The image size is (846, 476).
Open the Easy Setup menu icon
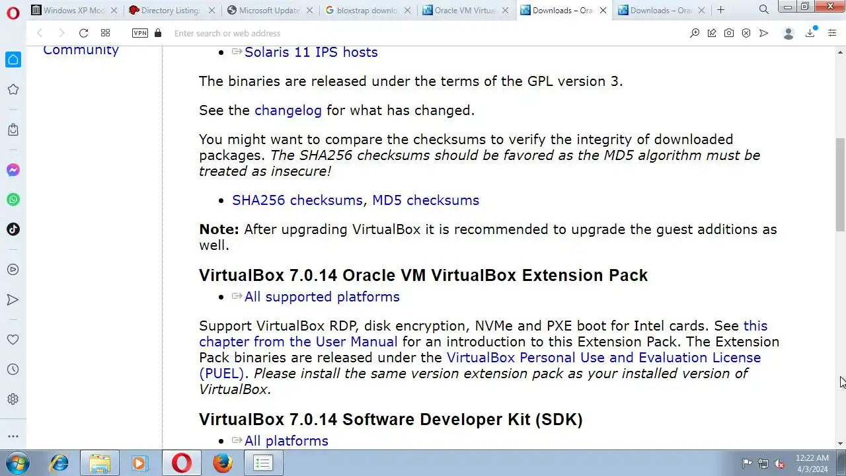pyautogui.click(x=832, y=33)
